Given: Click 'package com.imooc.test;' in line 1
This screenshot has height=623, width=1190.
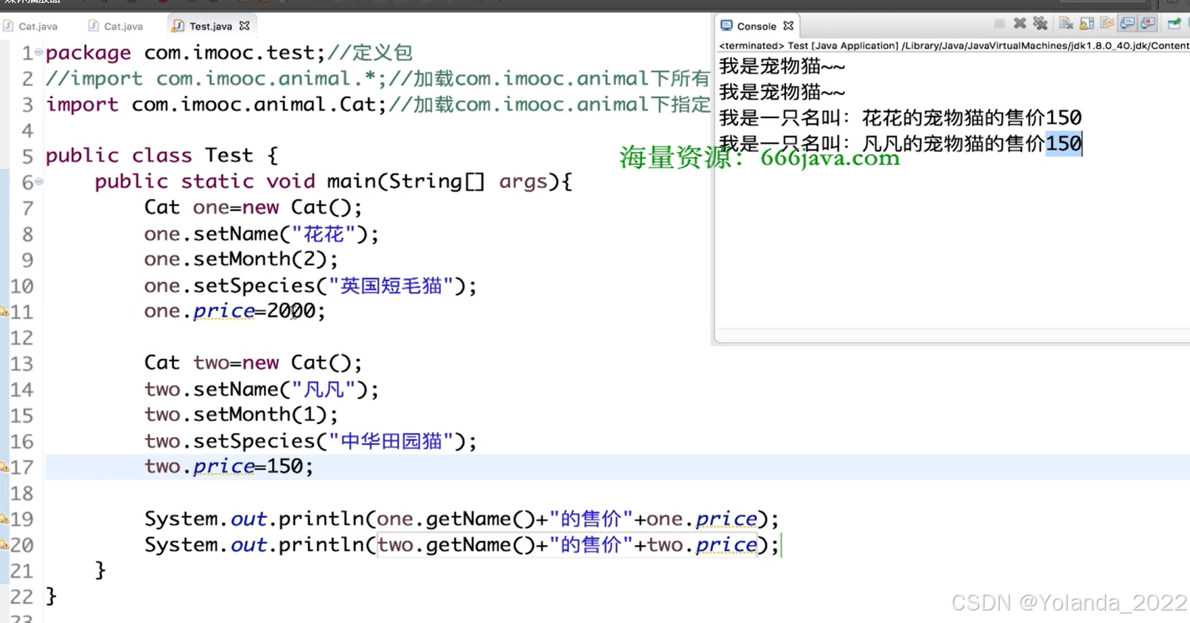Looking at the screenshot, I should 185,53.
